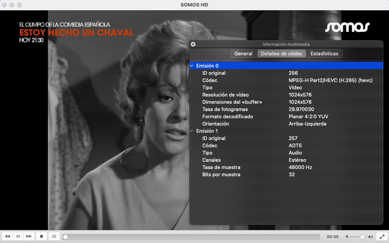Stop the video playback
Viewport: 389px width, 243px height.
[41, 237]
